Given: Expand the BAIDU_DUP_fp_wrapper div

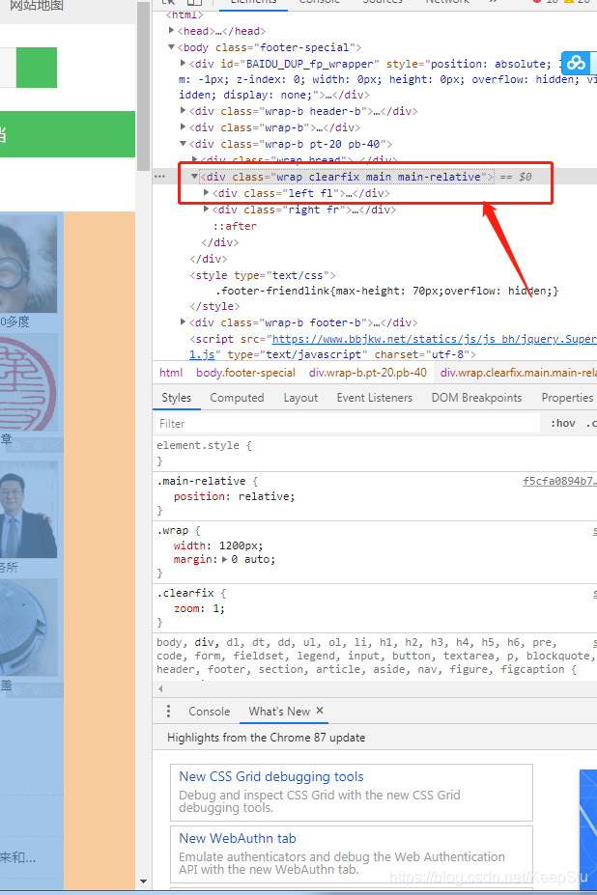Looking at the screenshot, I should coord(183,64).
